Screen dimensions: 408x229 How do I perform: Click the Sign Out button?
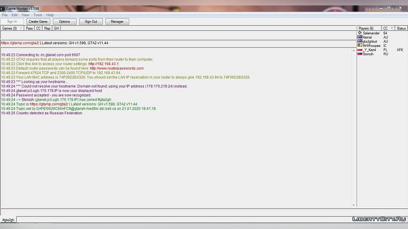pos(91,22)
